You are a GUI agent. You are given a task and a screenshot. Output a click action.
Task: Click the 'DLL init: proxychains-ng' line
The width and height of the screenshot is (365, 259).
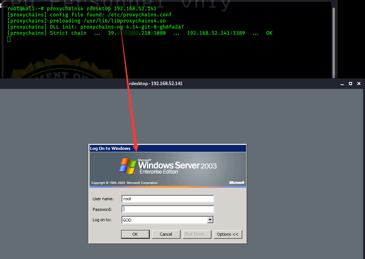point(95,27)
